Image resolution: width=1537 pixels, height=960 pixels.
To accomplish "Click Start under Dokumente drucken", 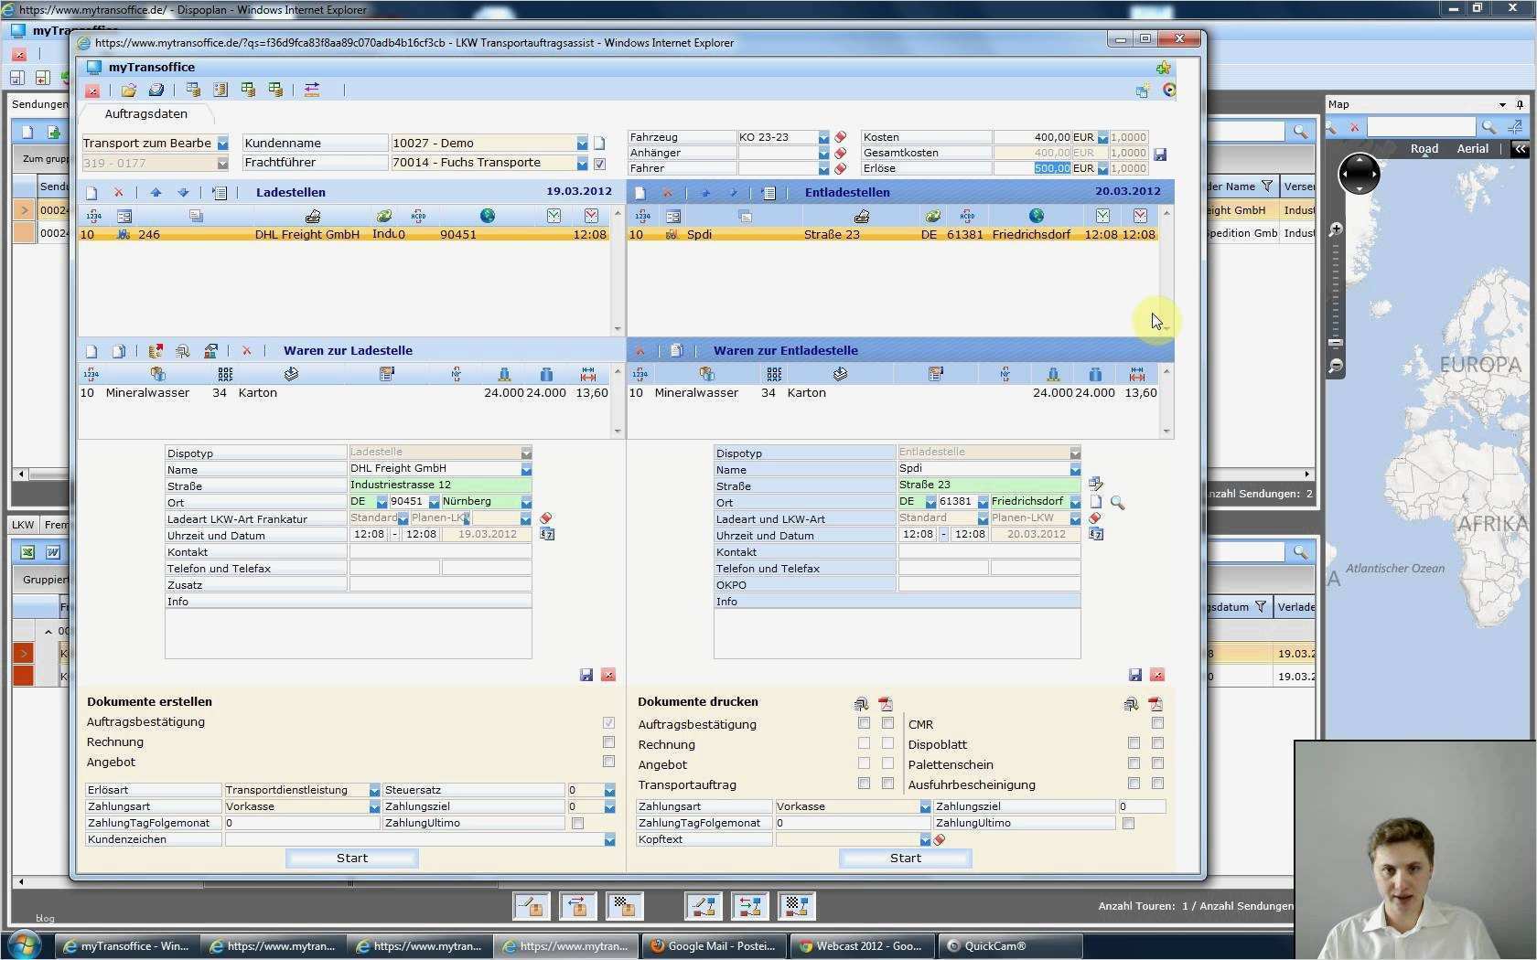I will [x=905, y=859].
